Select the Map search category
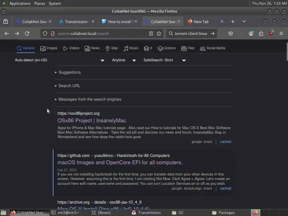 (111, 48)
